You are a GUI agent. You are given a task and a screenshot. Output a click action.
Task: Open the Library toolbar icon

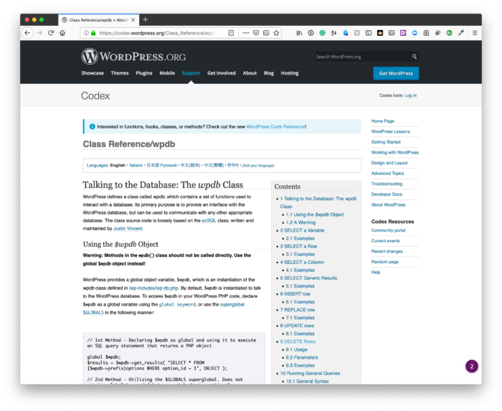[x=299, y=33]
